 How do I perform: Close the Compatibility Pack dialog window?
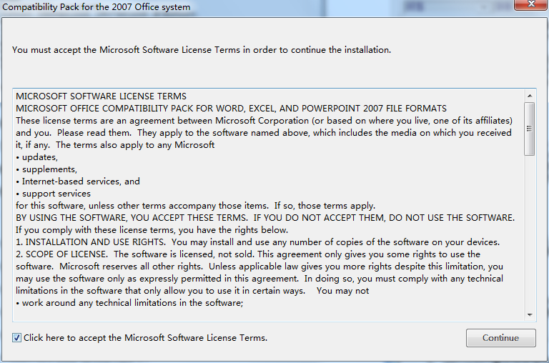[531, 6]
